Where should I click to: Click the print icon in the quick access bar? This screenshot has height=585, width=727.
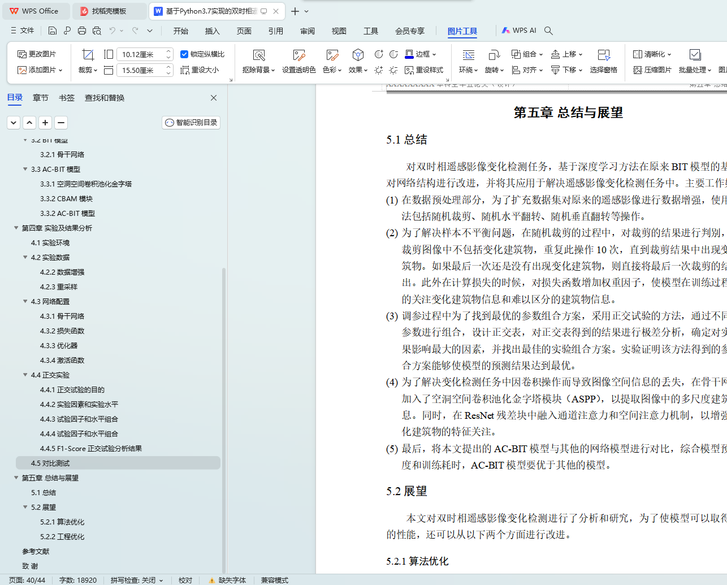[82, 31]
